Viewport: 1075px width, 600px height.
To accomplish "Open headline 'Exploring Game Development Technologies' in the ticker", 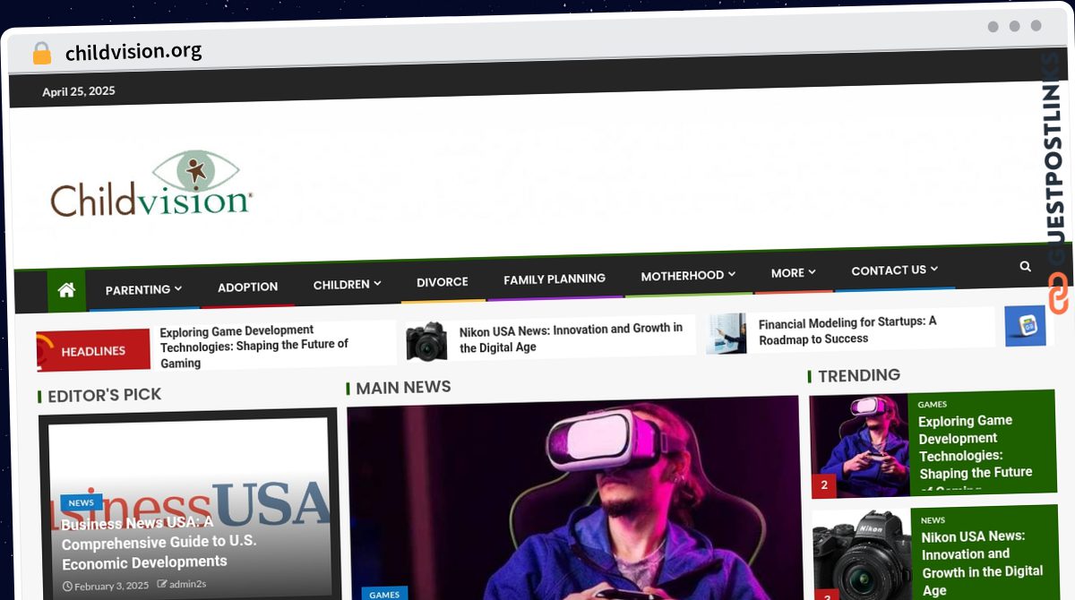I will (254, 346).
